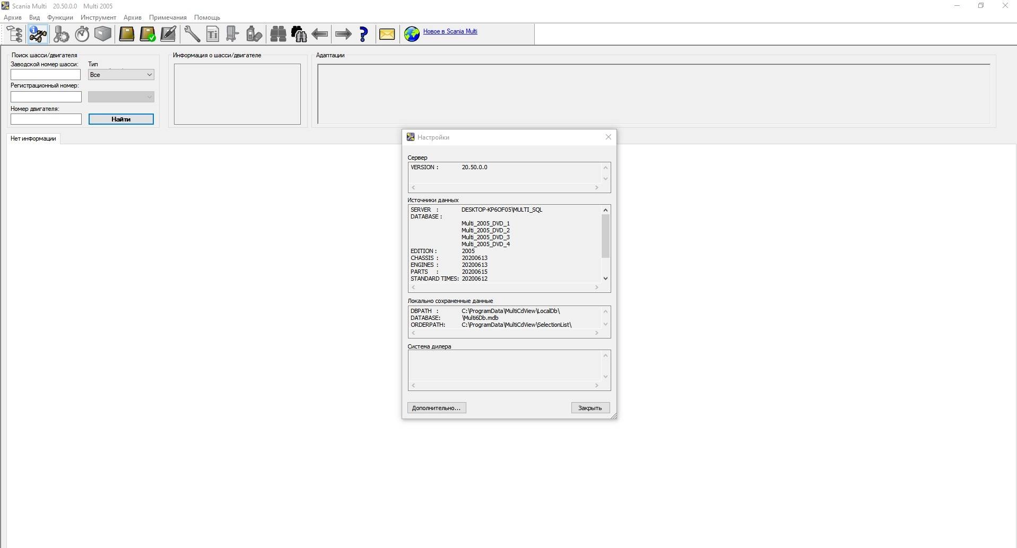Screen dimensions: 1017x548
Task: Minimize the Scania Multi window
Action: coord(957,6)
